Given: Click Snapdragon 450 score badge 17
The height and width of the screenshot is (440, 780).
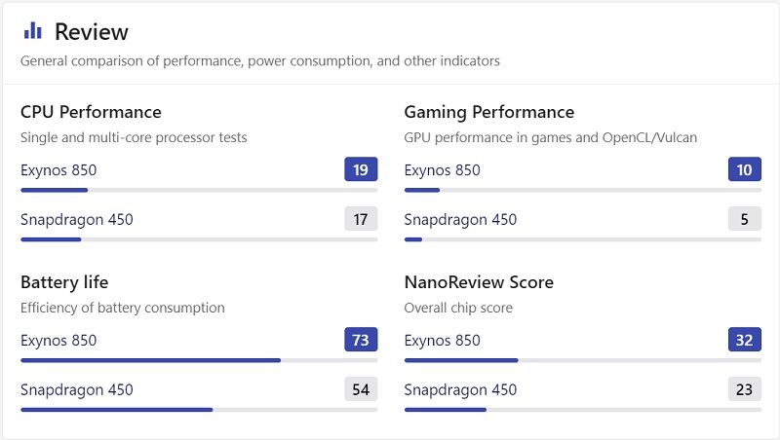Looking at the screenshot, I should pyautogui.click(x=361, y=219).
